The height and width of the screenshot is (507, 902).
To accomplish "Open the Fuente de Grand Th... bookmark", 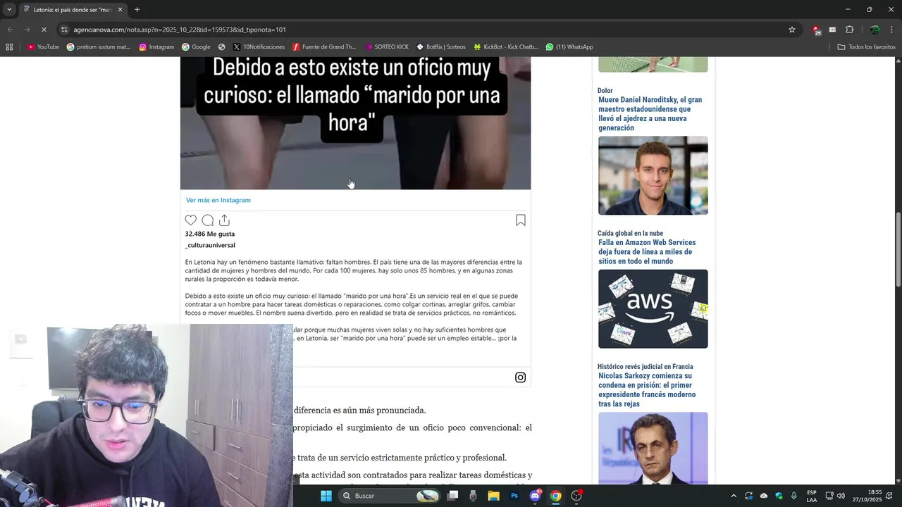I will (x=324, y=47).
